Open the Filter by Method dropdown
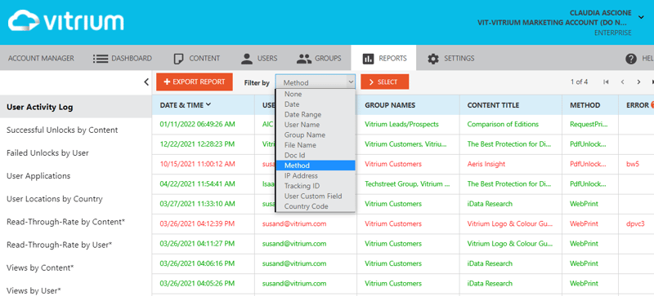654x296 pixels. 316,82
